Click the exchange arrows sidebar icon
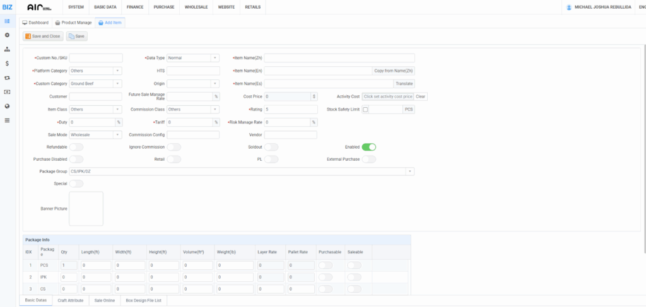Image resolution: width=646 pixels, height=307 pixels. tap(7, 78)
